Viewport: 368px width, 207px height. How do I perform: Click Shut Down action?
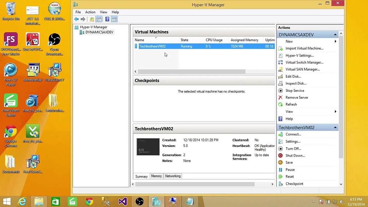(x=295, y=156)
